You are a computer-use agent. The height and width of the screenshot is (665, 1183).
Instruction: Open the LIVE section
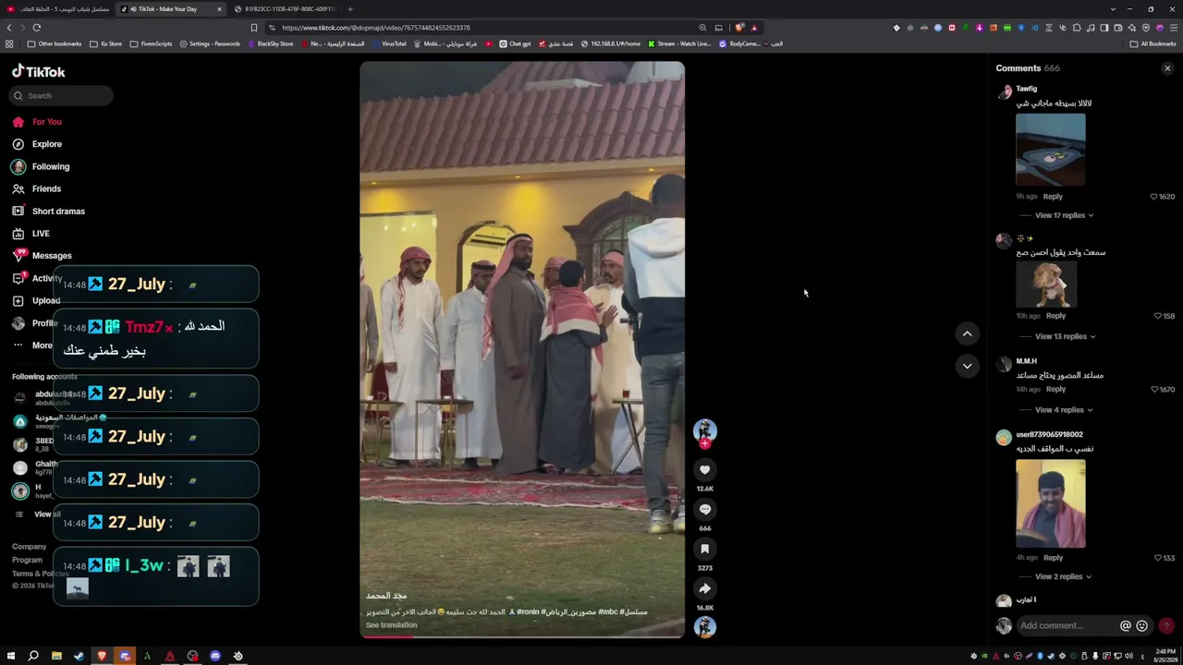tap(31, 234)
